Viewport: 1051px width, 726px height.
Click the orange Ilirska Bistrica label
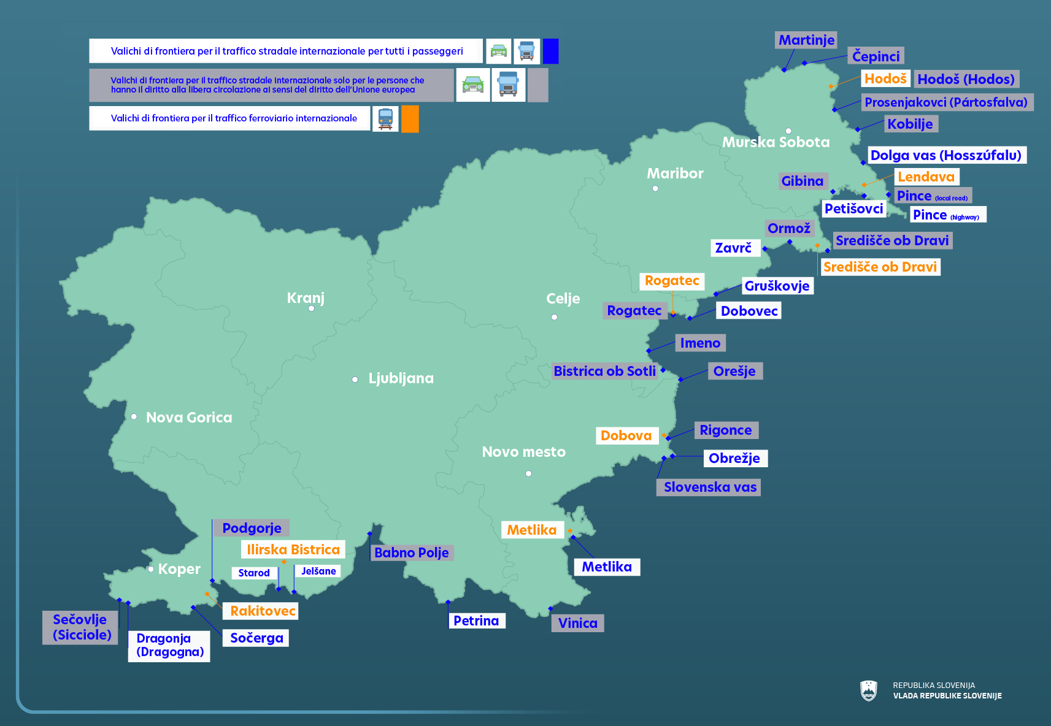(x=293, y=549)
